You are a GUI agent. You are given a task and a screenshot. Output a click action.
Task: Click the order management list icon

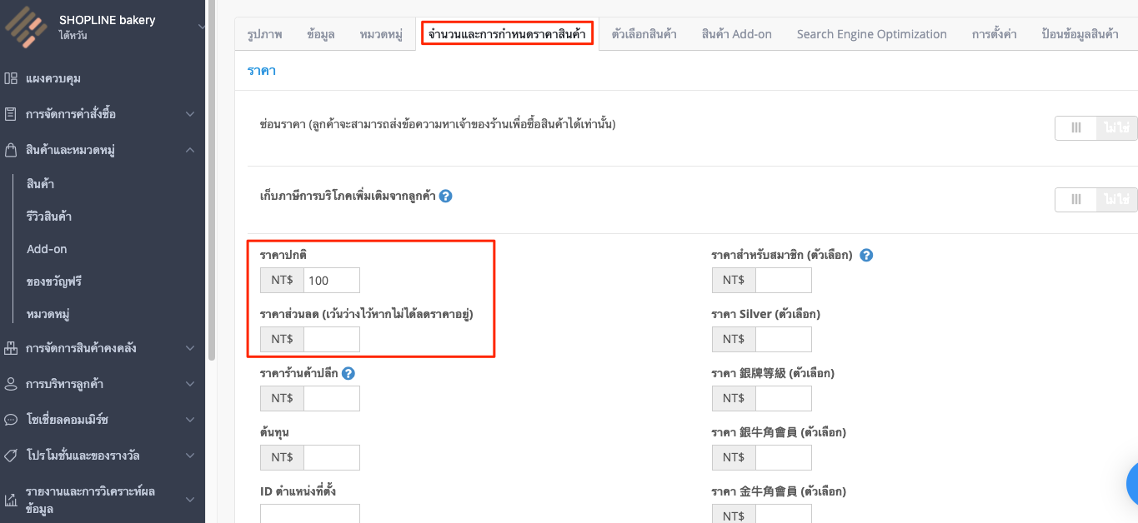pyautogui.click(x=11, y=114)
